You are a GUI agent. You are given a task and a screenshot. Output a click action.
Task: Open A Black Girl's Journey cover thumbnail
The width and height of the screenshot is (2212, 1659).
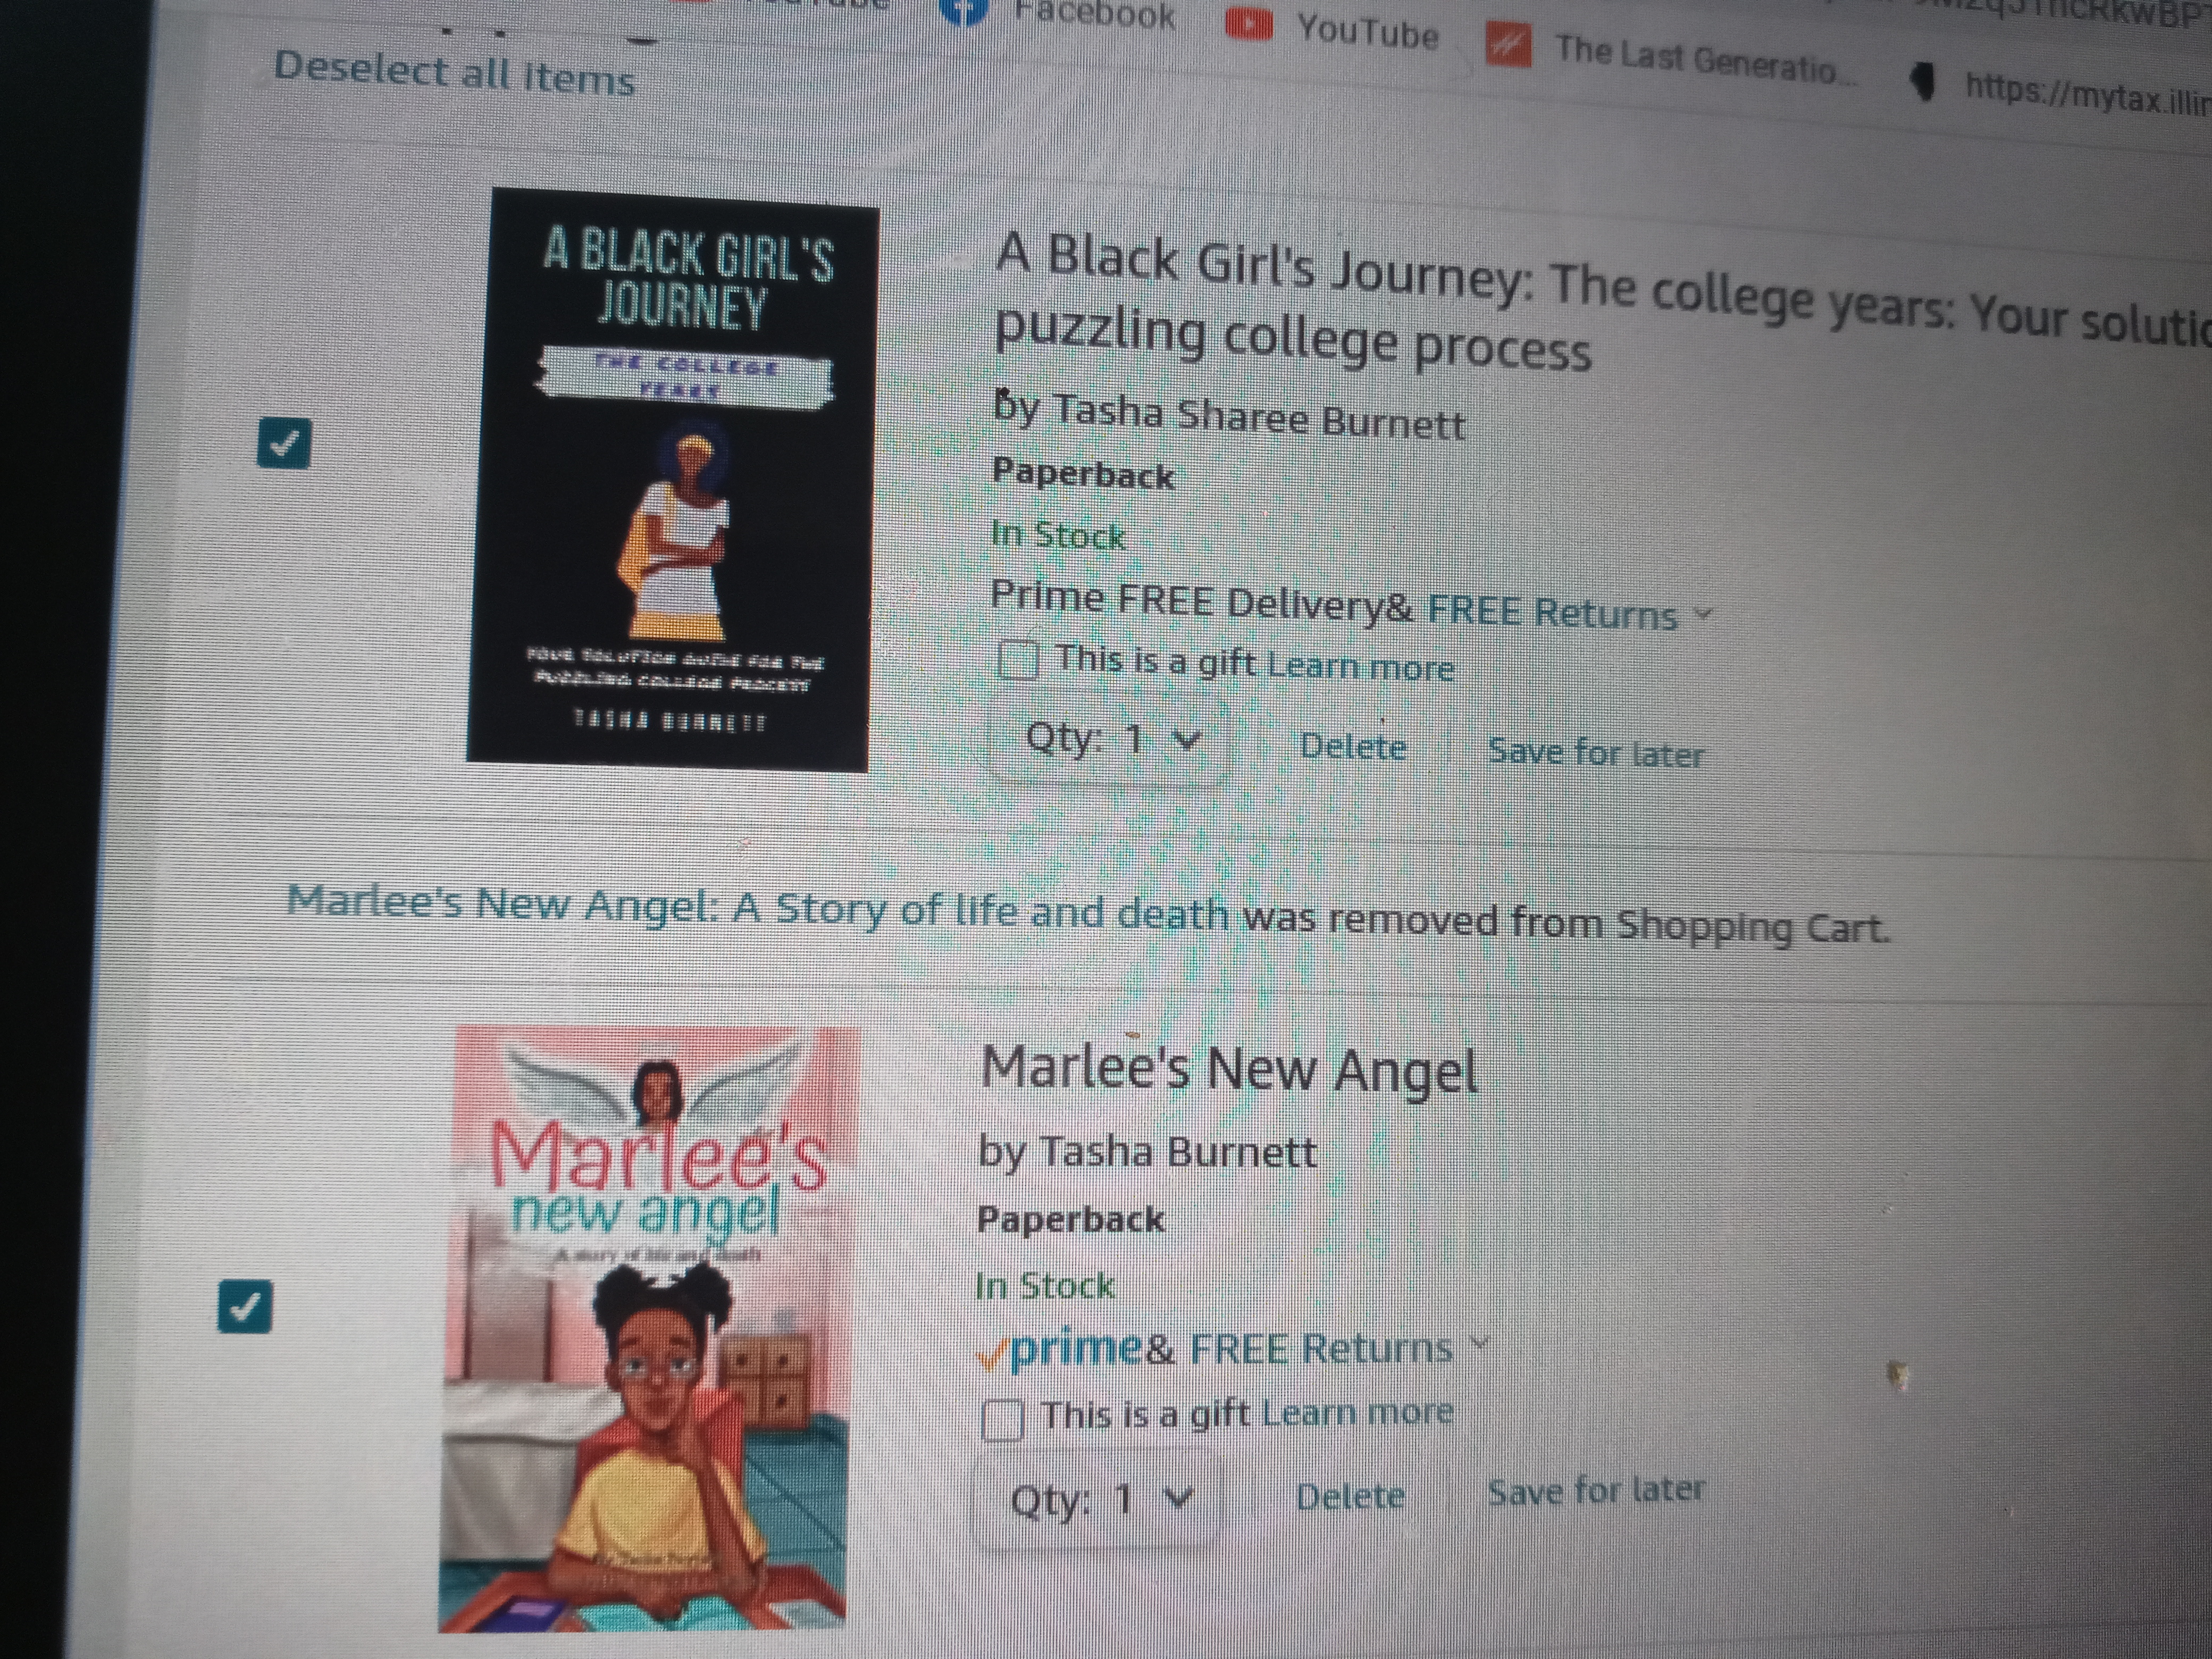pyautogui.click(x=672, y=480)
